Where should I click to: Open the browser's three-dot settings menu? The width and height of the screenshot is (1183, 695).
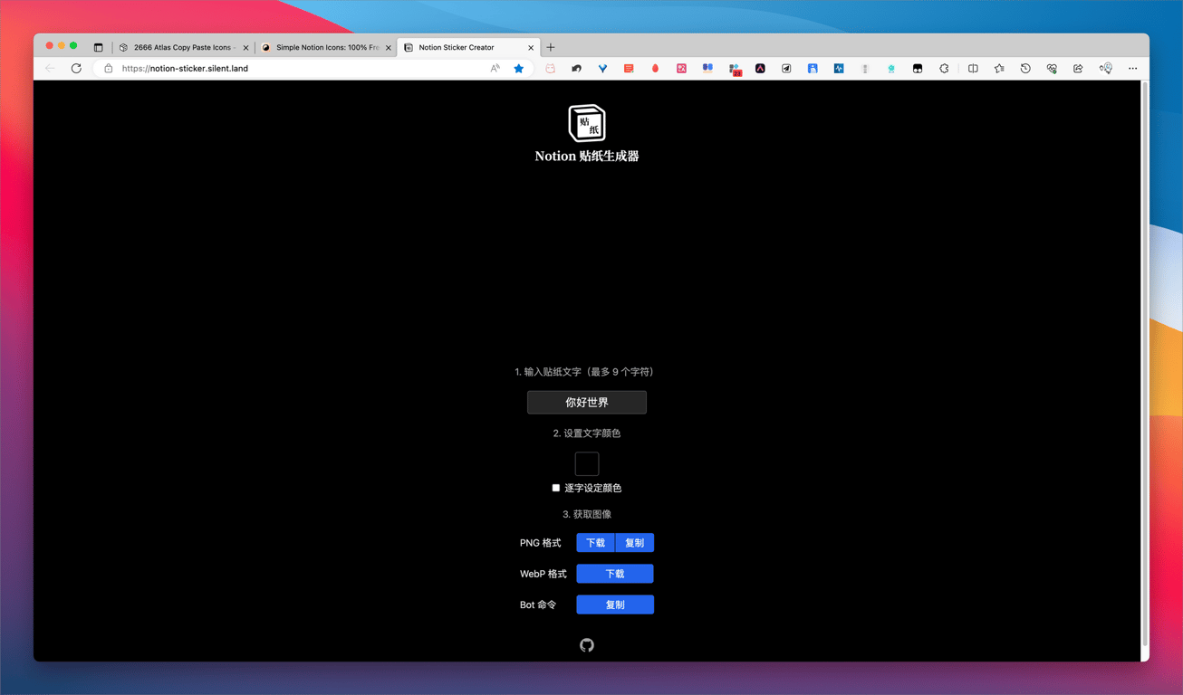pyautogui.click(x=1132, y=68)
